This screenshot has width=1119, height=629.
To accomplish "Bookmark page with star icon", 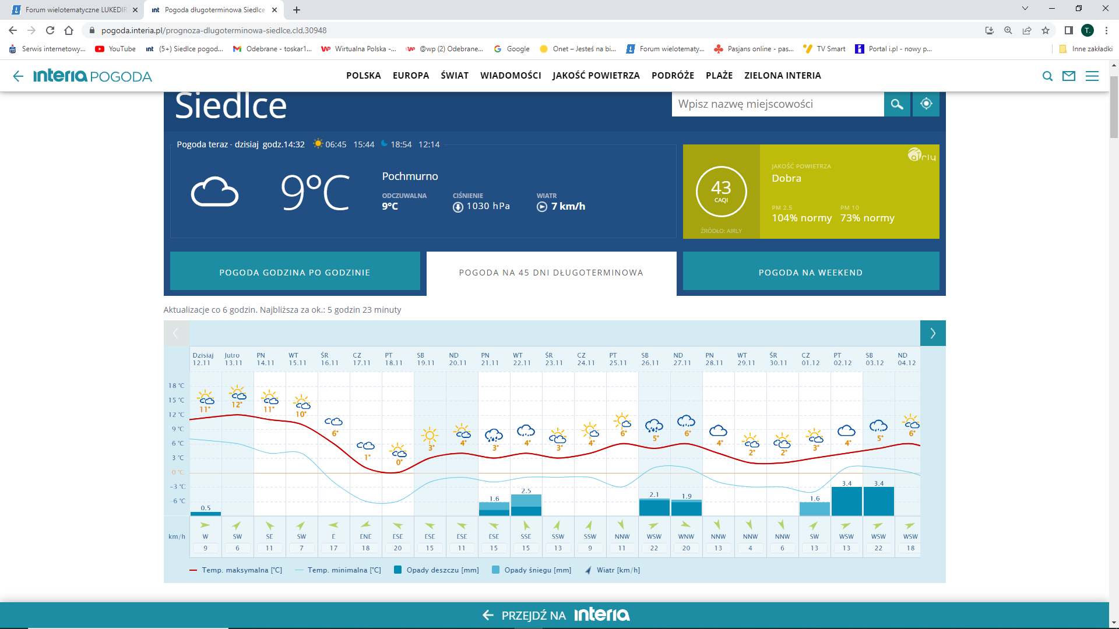I will [x=1046, y=30].
